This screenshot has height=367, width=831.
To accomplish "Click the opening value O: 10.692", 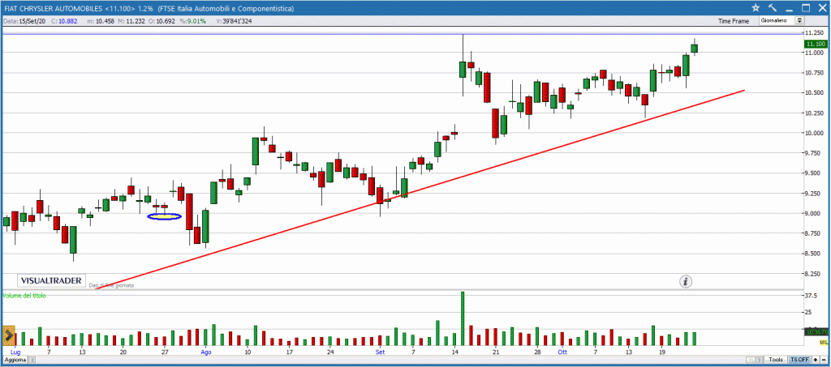I will pos(161,20).
